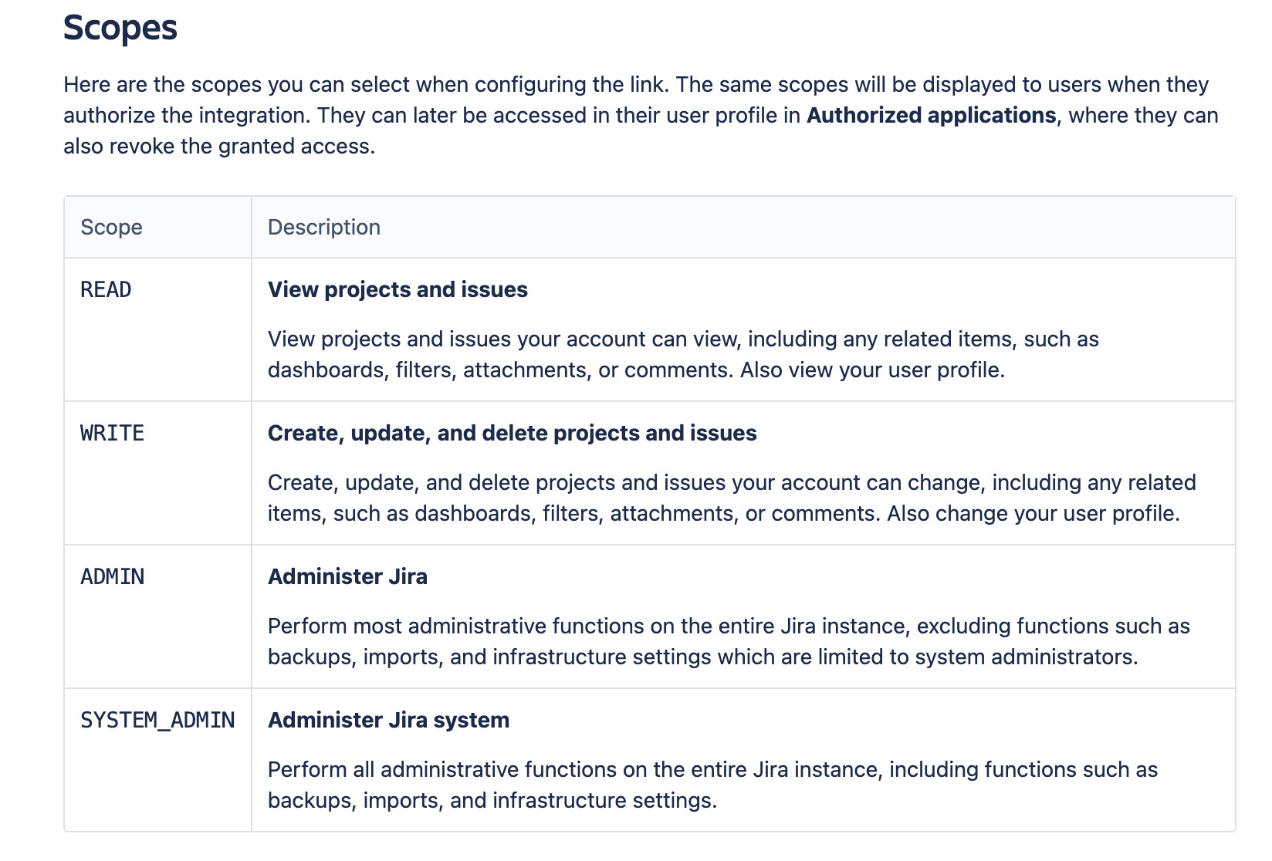This screenshot has width=1272, height=861.
Task: Click the bold Administer Jira title
Action: click(x=347, y=577)
